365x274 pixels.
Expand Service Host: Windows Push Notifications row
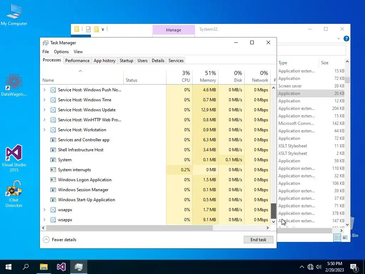pos(45,90)
